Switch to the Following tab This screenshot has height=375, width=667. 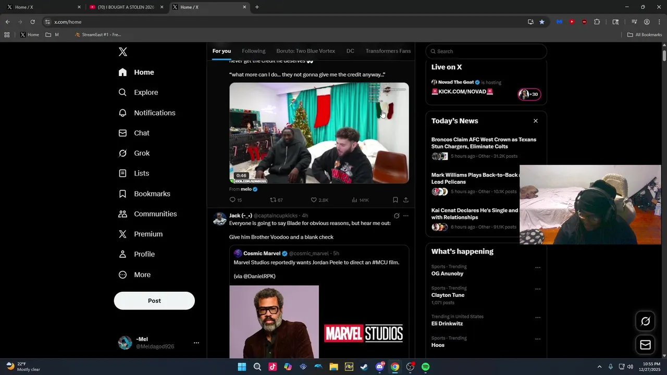(254, 51)
